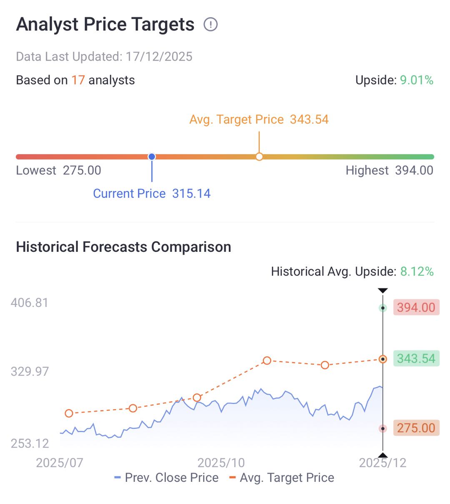This screenshot has height=504, width=450.
Task: Toggle the Avg. Target Price legend item
Action: pos(282,478)
